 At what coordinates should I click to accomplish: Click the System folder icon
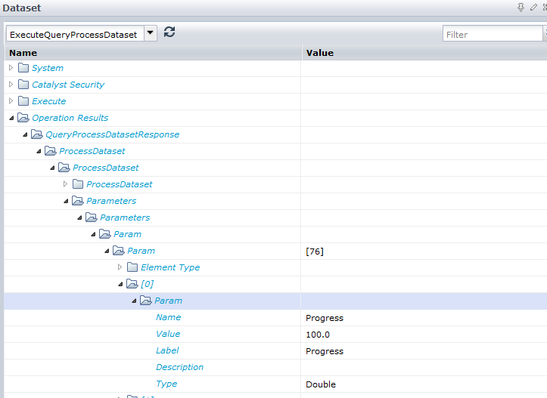[23, 68]
